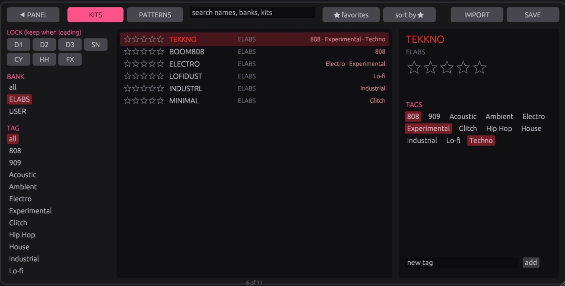
Task: Save with the SAVE button
Action: pos(533,15)
